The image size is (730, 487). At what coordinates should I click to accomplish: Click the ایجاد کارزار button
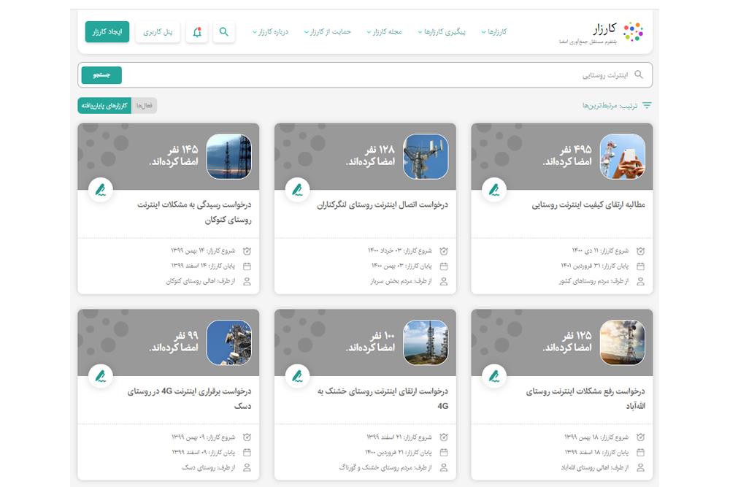pyautogui.click(x=107, y=32)
